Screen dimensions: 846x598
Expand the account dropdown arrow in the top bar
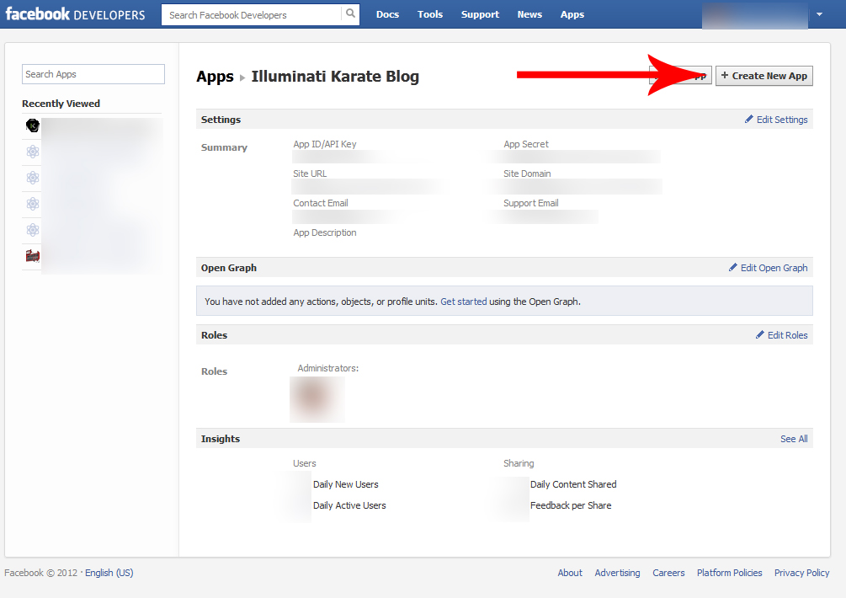[x=819, y=14]
